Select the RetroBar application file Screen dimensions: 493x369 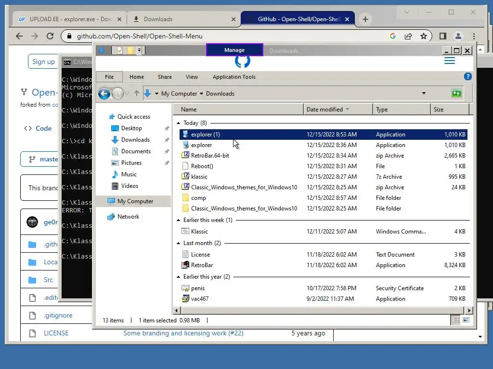[323, 265]
